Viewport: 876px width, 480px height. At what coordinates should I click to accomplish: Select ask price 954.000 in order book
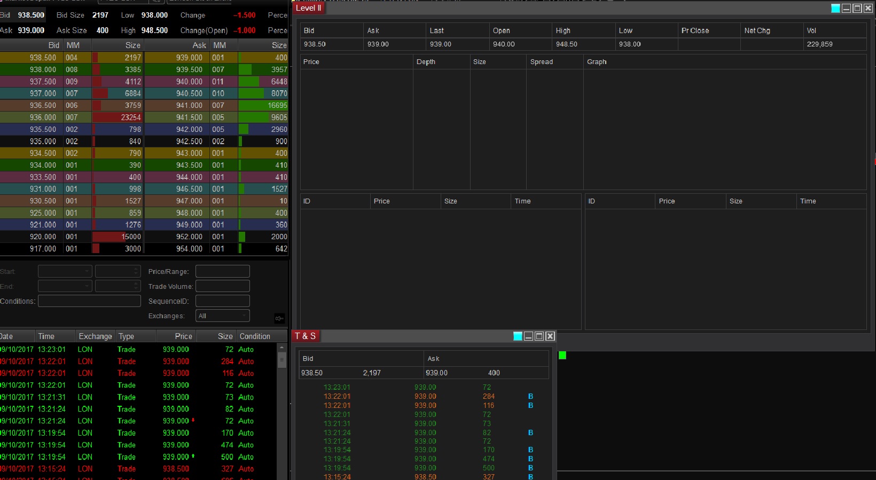pyautogui.click(x=189, y=249)
